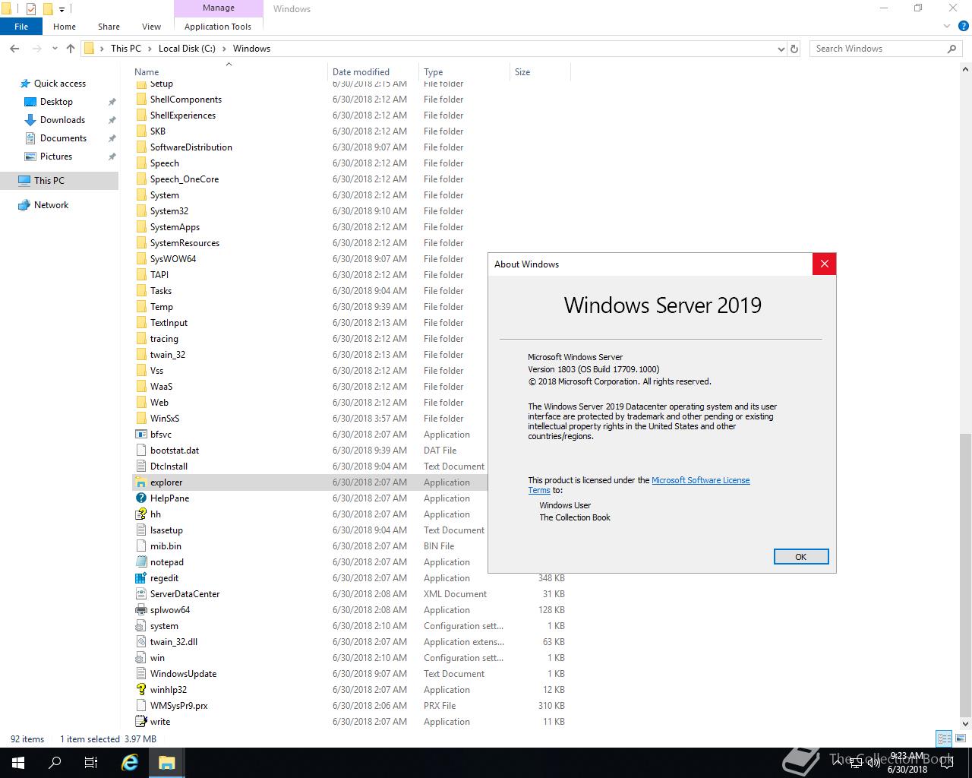This screenshot has height=778, width=972.
Task: Open the Quick Access Toolbar customize dropdown
Action: coord(62,9)
